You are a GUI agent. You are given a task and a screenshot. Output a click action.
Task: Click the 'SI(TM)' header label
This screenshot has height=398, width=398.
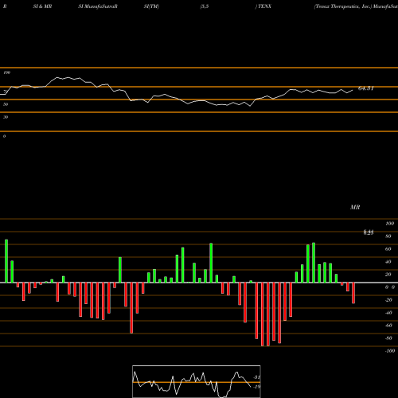point(151,6)
